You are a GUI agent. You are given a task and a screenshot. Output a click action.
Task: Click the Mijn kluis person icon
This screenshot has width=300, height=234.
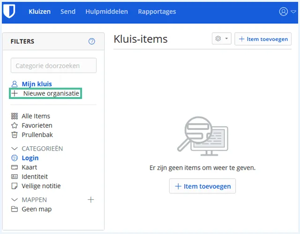click(x=15, y=84)
